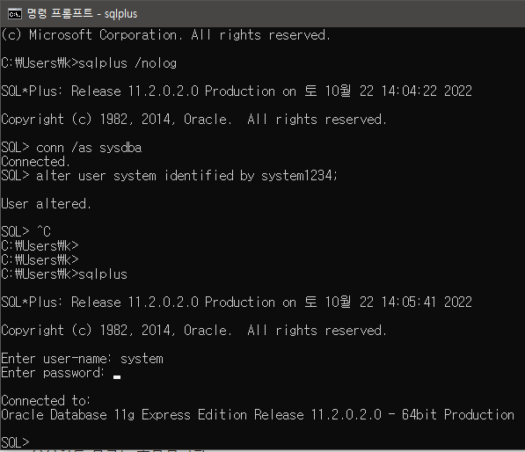Click the 'Connected to:' message
This screenshot has width=525, height=452.
[x=46, y=401]
